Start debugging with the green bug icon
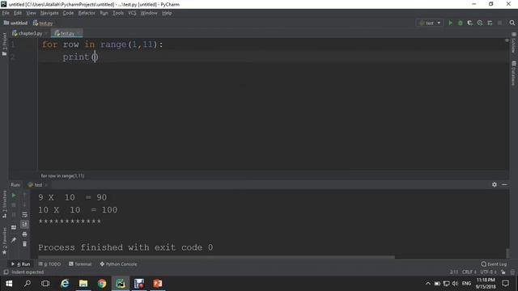The height and width of the screenshot is (291, 518). [461, 23]
